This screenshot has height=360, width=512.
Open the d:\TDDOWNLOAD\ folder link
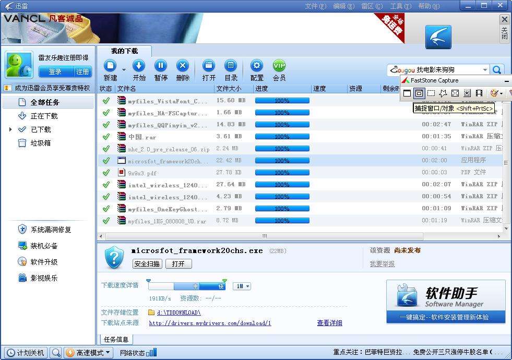178,313
